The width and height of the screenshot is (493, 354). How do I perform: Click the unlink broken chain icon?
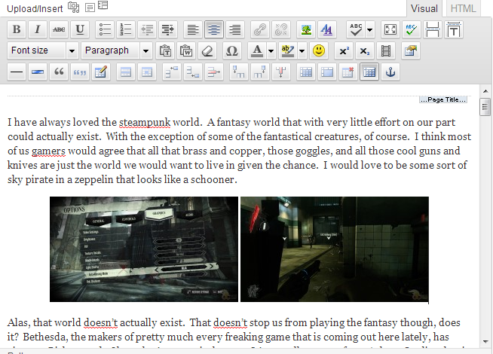[281, 29]
